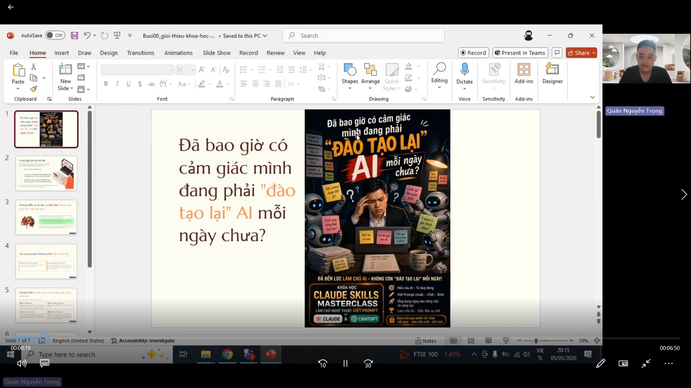691x388 pixels.
Task: Clear all formatting icon
Action: point(226,69)
